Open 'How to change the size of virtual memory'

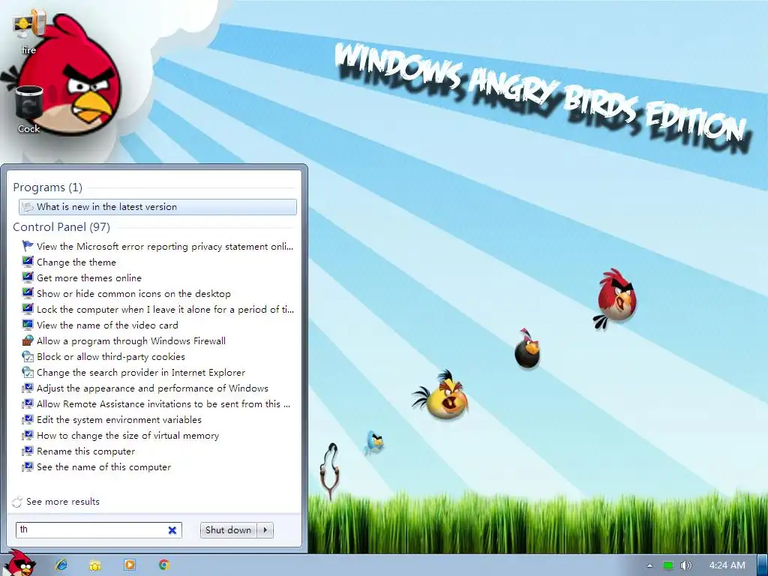[157, 436]
